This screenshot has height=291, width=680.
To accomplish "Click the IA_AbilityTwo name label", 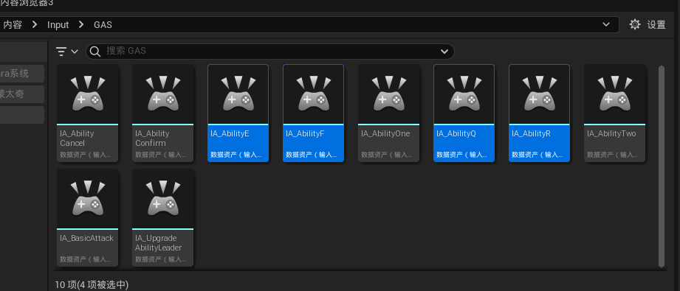I will pyautogui.click(x=611, y=133).
